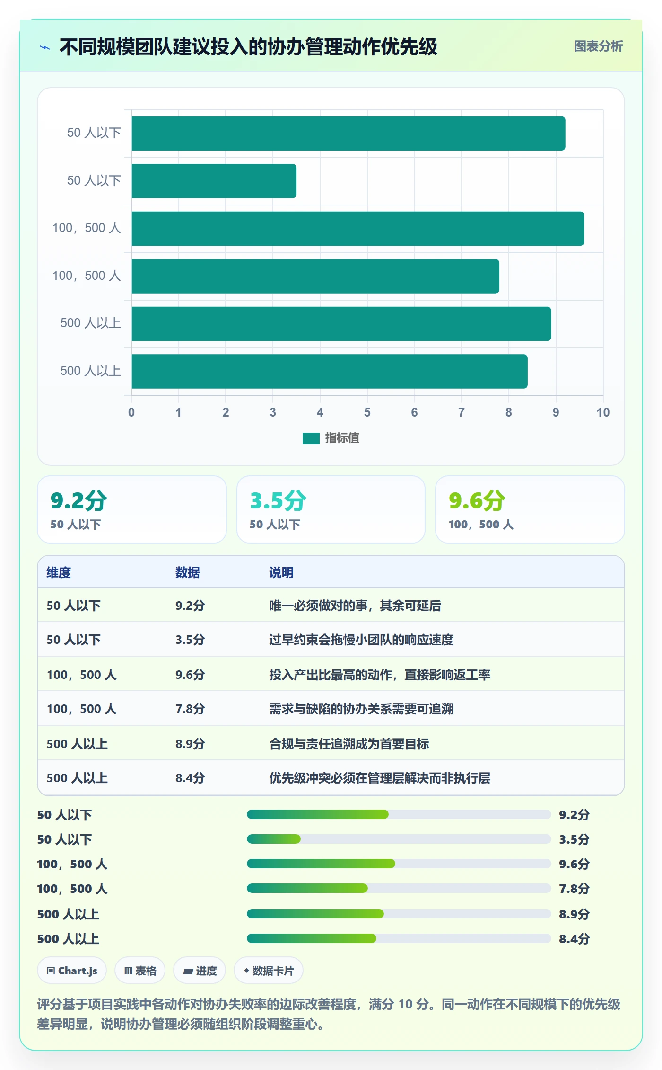Select table row 过早约束会拖慢小团队的响应速度
The height and width of the screenshot is (1070, 662).
(331, 640)
